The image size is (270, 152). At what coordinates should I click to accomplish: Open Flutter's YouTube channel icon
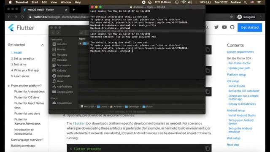coord(224,27)
